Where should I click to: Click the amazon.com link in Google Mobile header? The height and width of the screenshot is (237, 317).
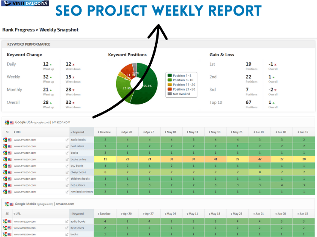click(x=65, y=204)
